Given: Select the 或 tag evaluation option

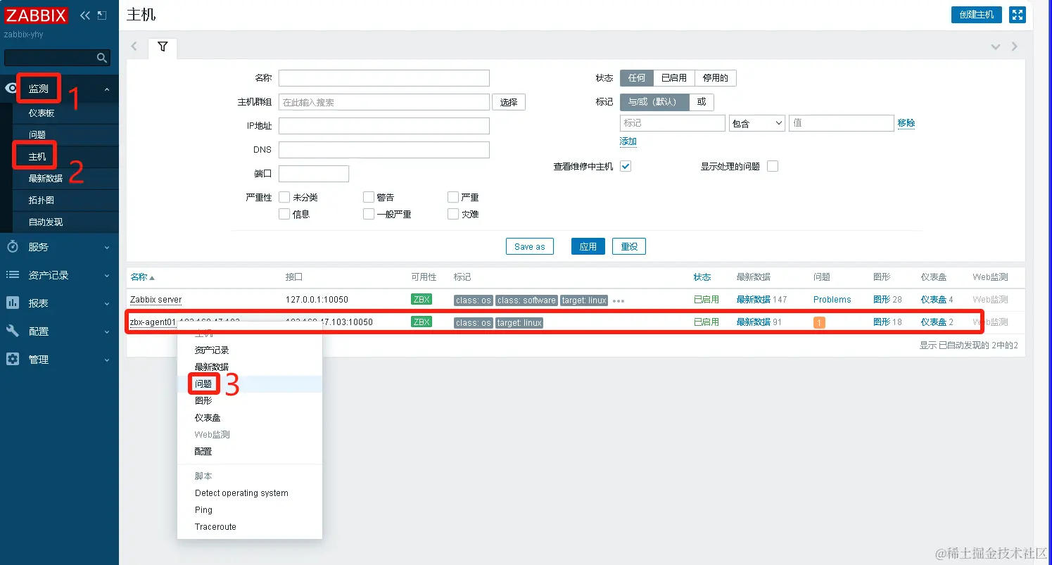Looking at the screenshot, I should pos(702,102).
